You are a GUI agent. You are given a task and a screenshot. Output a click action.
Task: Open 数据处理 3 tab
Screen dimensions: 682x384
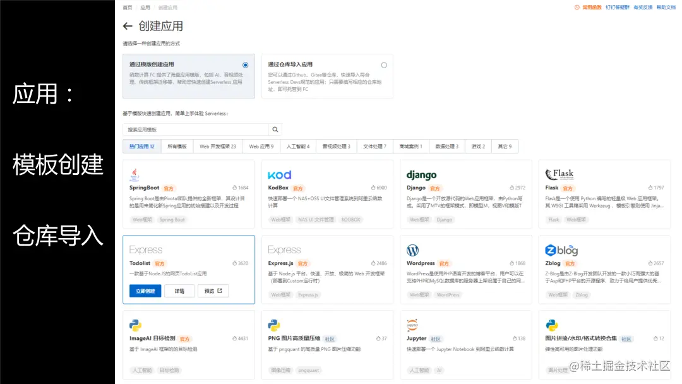coord(446,147)
